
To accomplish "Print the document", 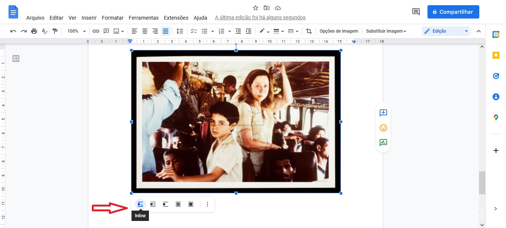I will 34,31.
